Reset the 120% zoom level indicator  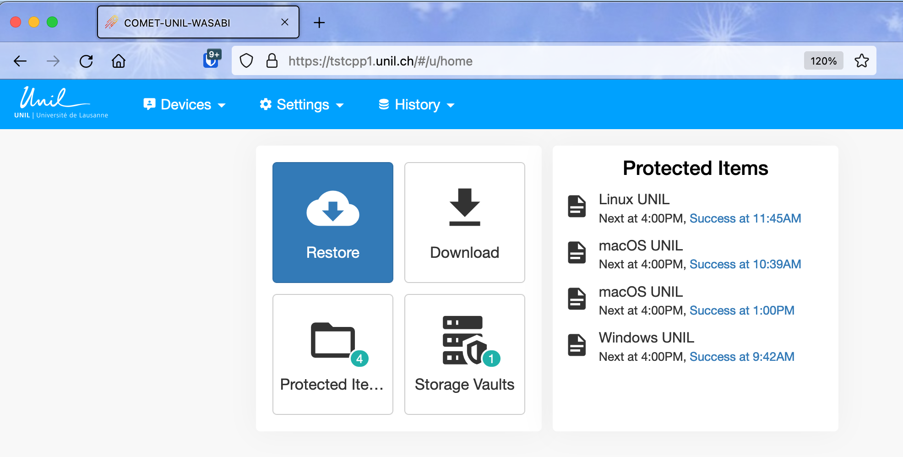(x=823, y=61)
